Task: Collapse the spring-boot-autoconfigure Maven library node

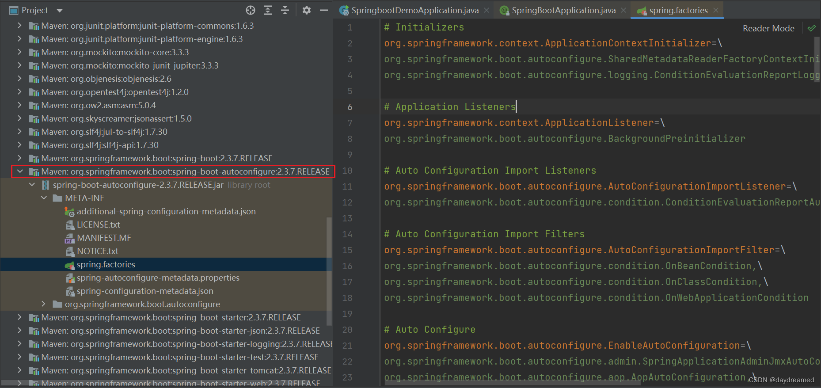Action: click(x=19, y=171)
